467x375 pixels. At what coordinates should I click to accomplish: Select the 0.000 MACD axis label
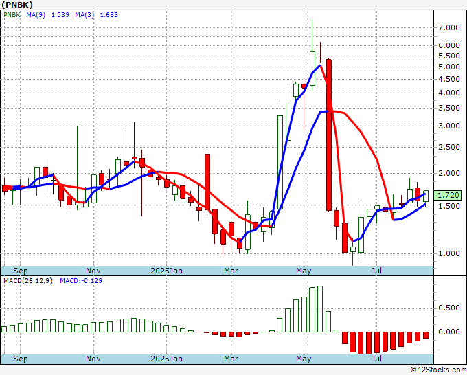[449, 332]
